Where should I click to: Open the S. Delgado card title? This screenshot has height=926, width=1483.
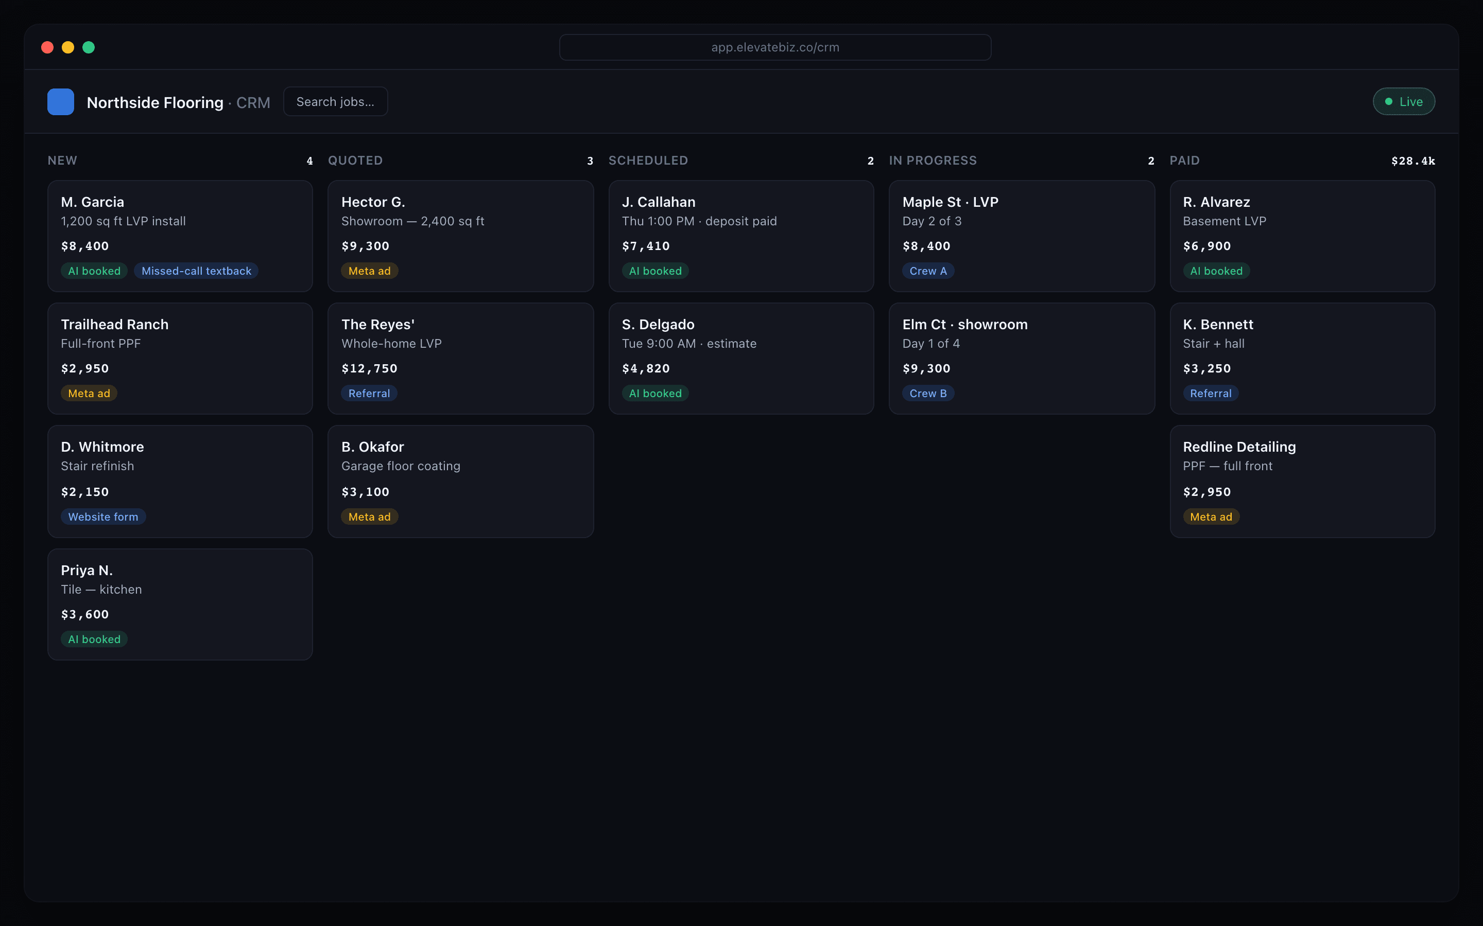tap(658, 325)
